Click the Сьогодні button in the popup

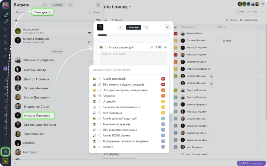click(133, 27)
